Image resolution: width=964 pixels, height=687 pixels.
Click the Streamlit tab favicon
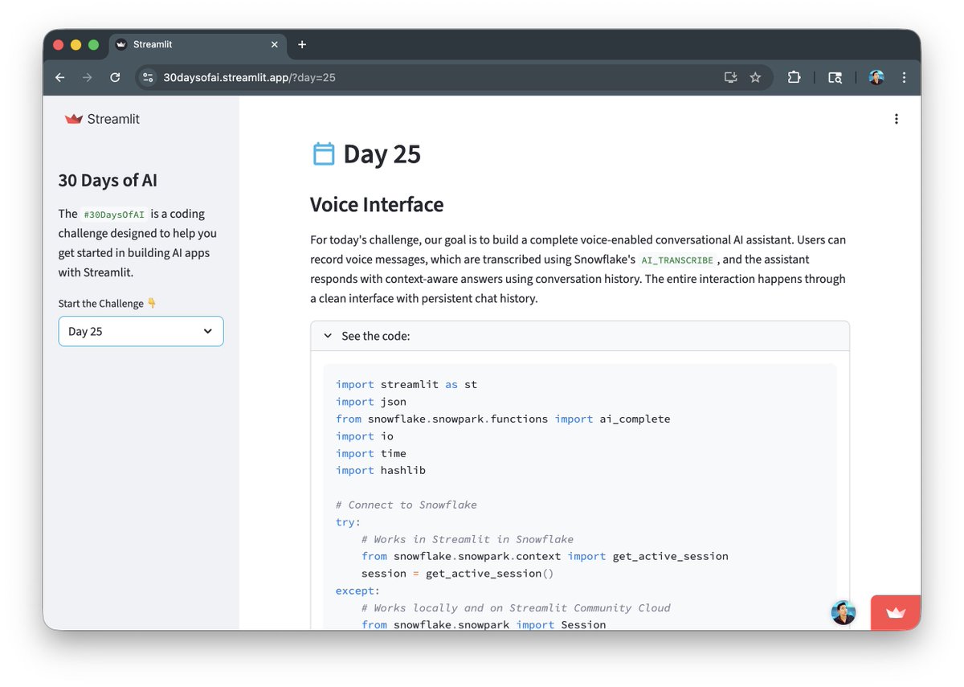[121, 44]
